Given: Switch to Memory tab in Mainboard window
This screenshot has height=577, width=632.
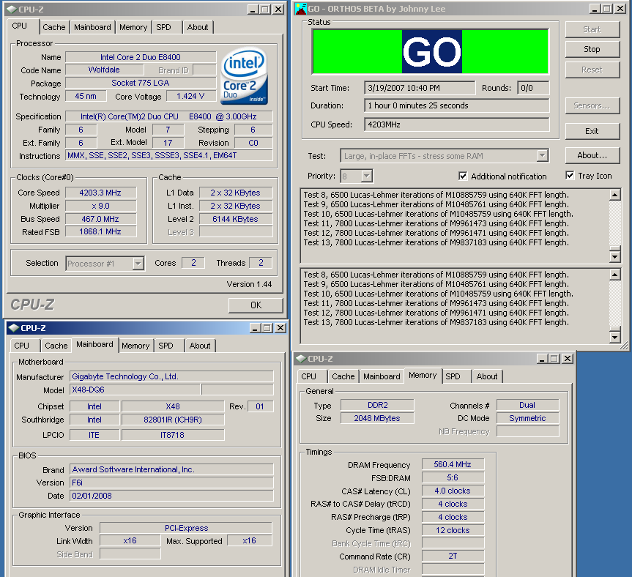Looking at the screenshot, I should (x=135, y=346).
